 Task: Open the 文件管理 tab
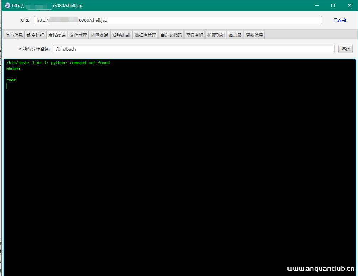click(x=78, y=35)
